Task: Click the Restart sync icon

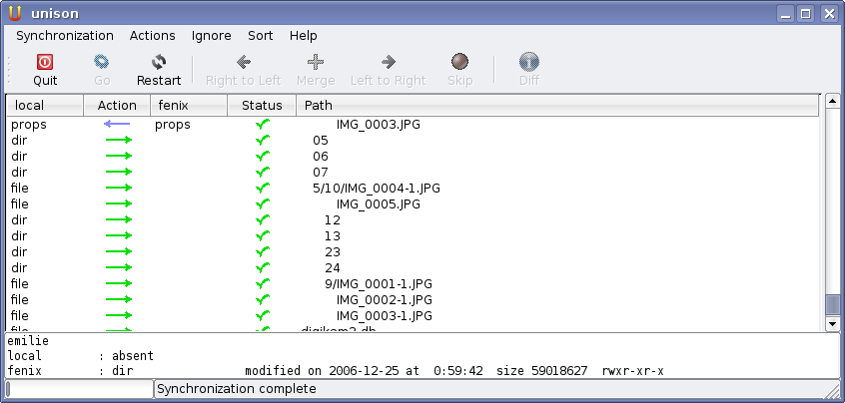Action: [159, 62]
